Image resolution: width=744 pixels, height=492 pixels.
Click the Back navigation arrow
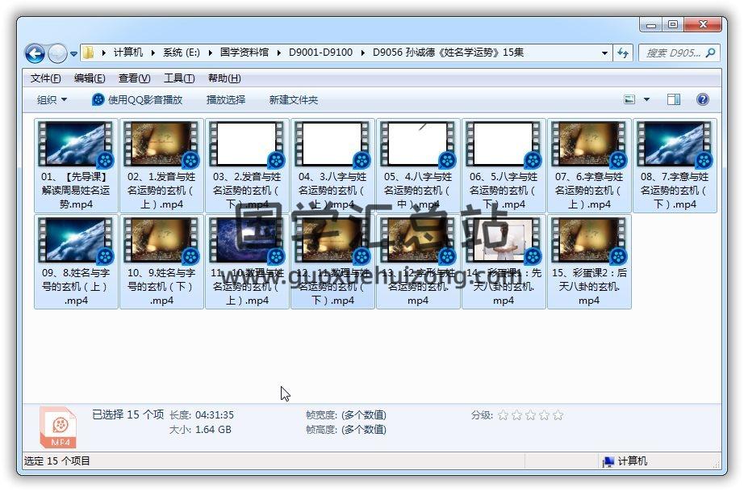click(x=35, y=53)
